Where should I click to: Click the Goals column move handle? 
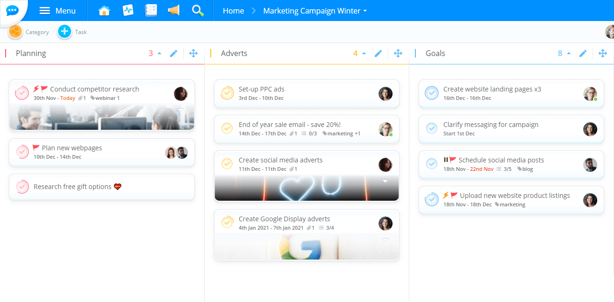click(603, 54)
